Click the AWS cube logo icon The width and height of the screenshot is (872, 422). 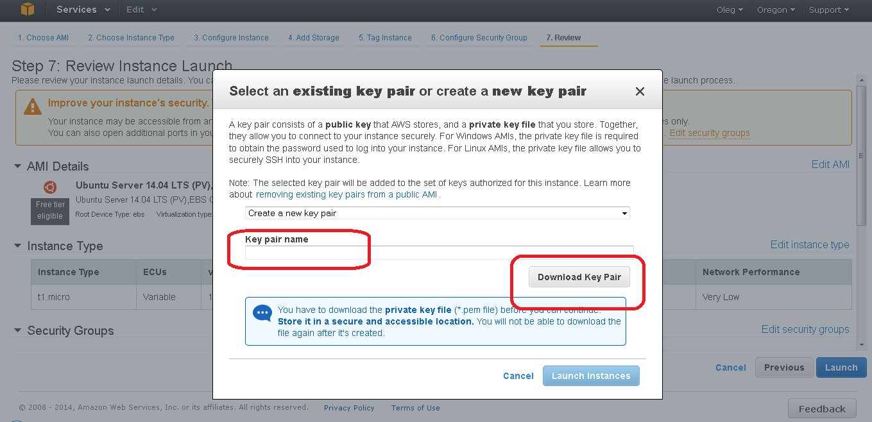coord(27,9)
